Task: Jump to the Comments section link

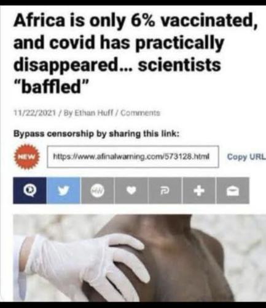Action: 140,113
